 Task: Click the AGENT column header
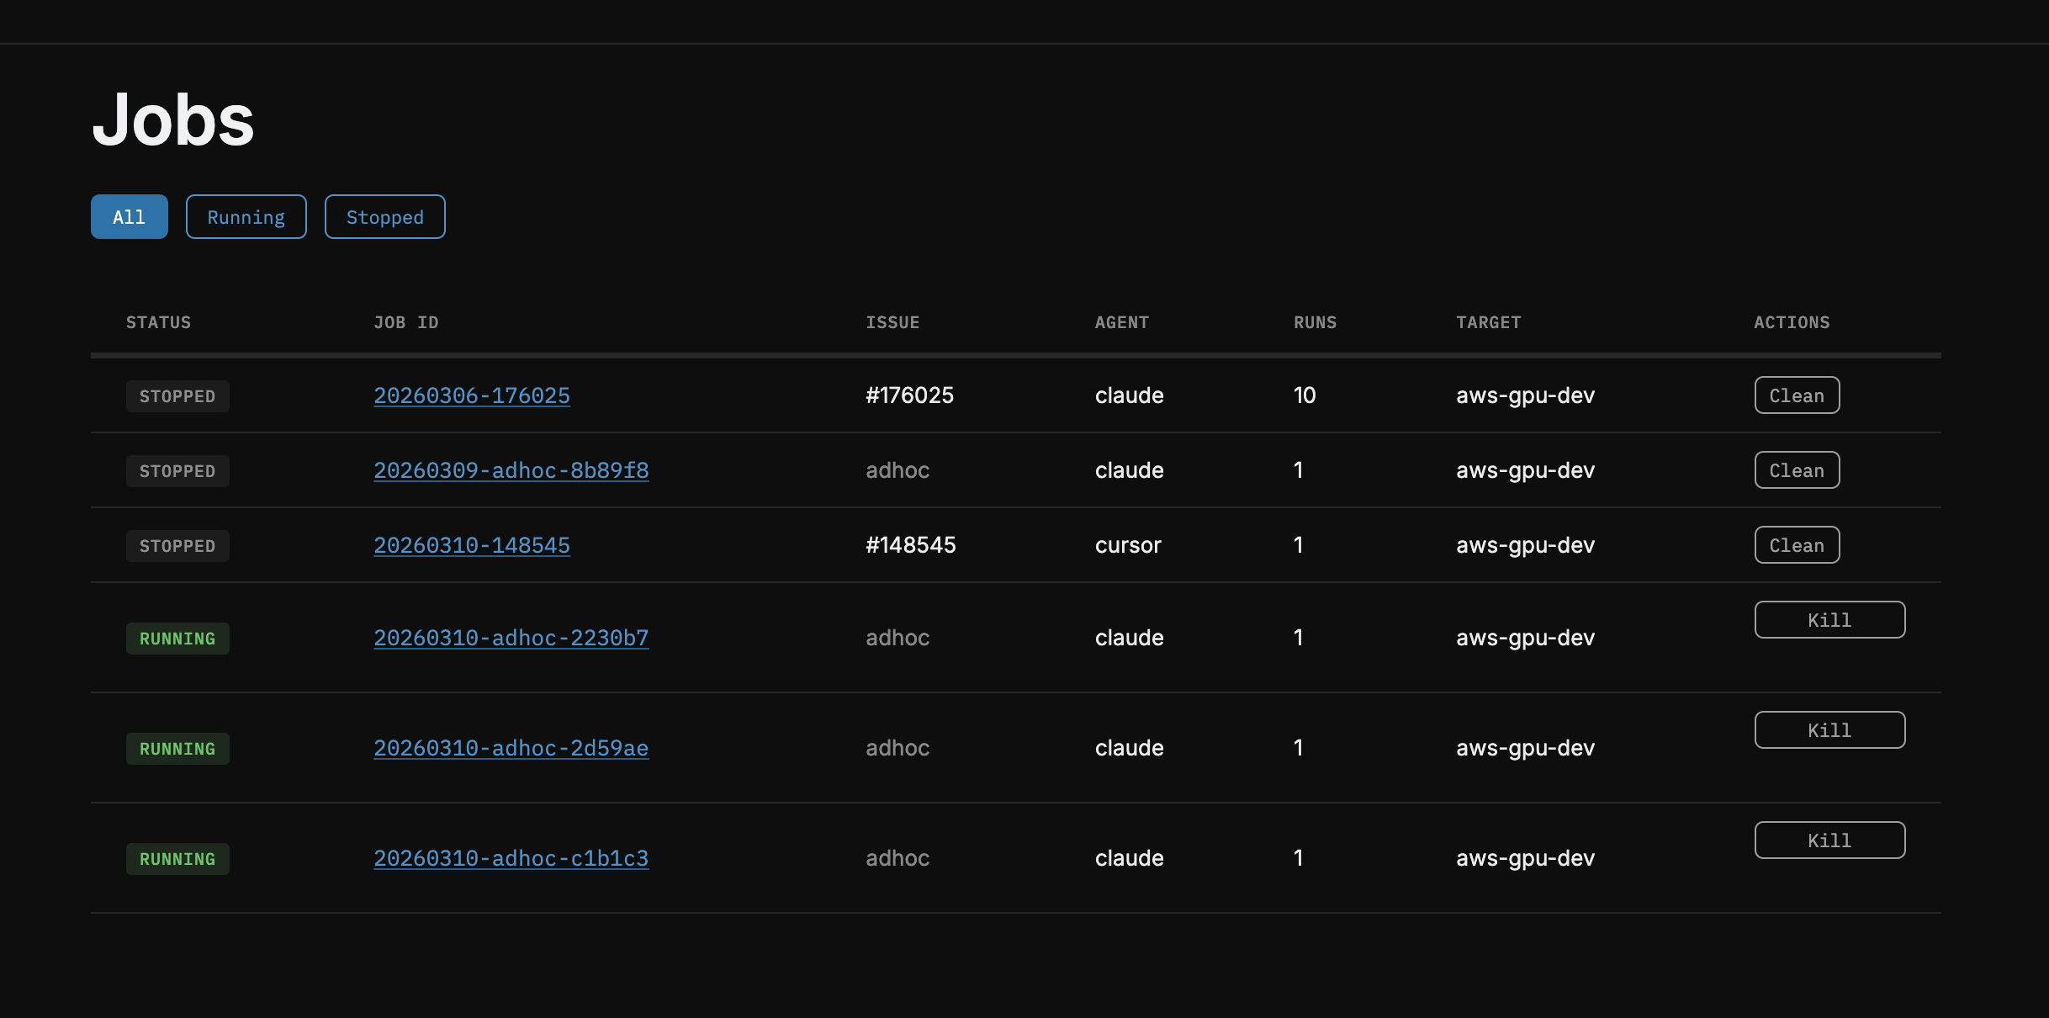pos(1121,322)
